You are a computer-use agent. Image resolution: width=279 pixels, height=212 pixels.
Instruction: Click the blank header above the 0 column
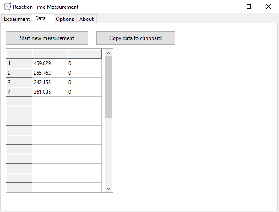[84, 54]
